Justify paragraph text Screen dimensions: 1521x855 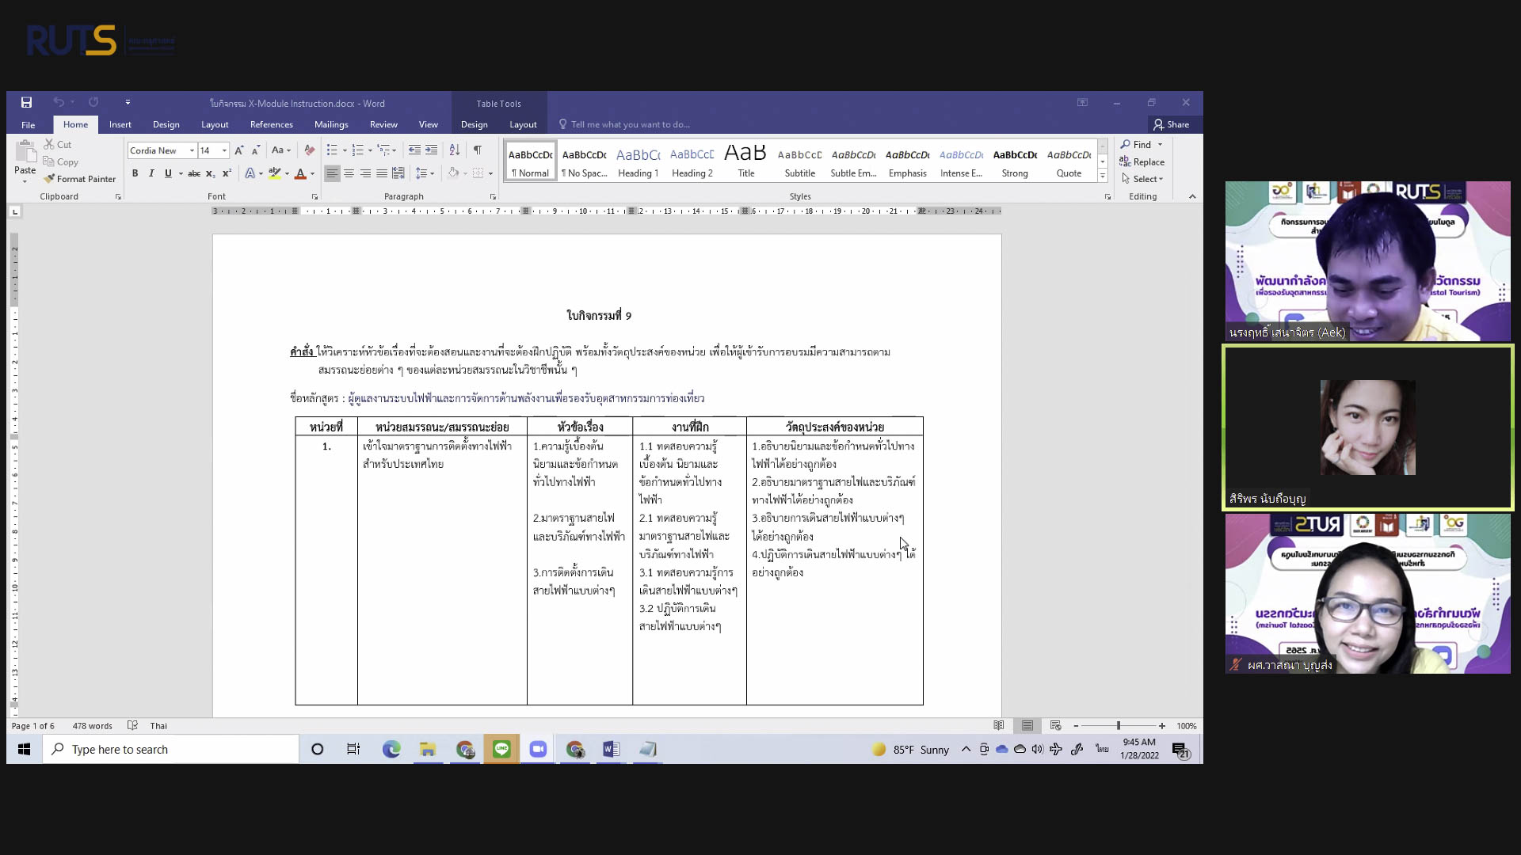[x=382, y=173]
